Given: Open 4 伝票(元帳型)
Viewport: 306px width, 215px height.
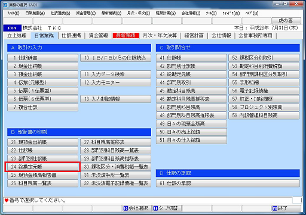Looking at the screenshot, I should tap(42, 83).
